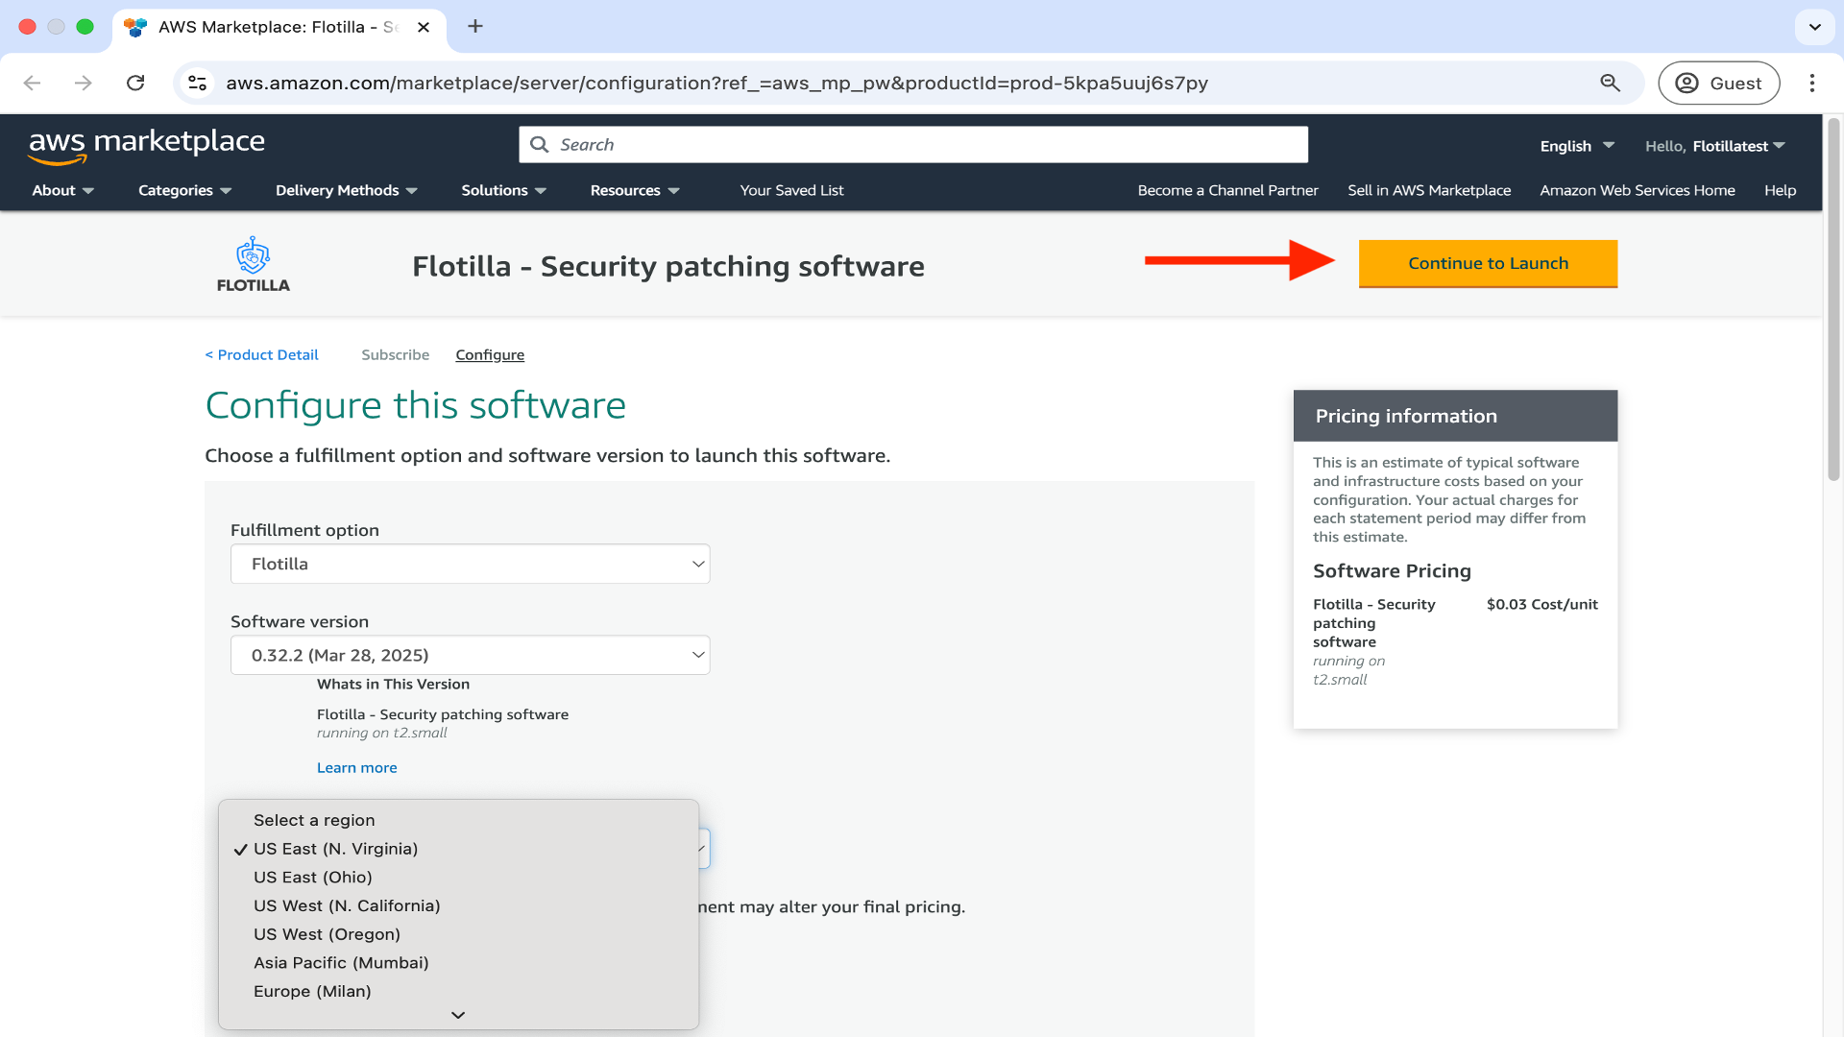Viewport: 1844px width, 1037px height.
Task: Click the browser reload icon
Action: pos(135,84)
